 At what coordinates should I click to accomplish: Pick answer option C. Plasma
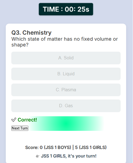coord(66,90)
